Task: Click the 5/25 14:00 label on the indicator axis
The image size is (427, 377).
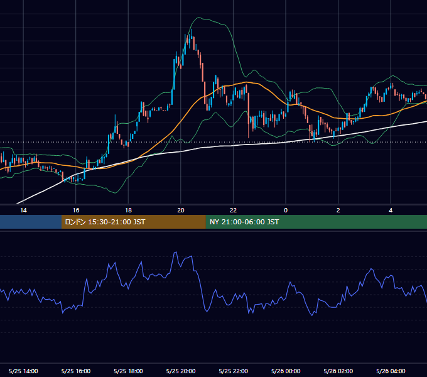Action: (x=23, y=371)
